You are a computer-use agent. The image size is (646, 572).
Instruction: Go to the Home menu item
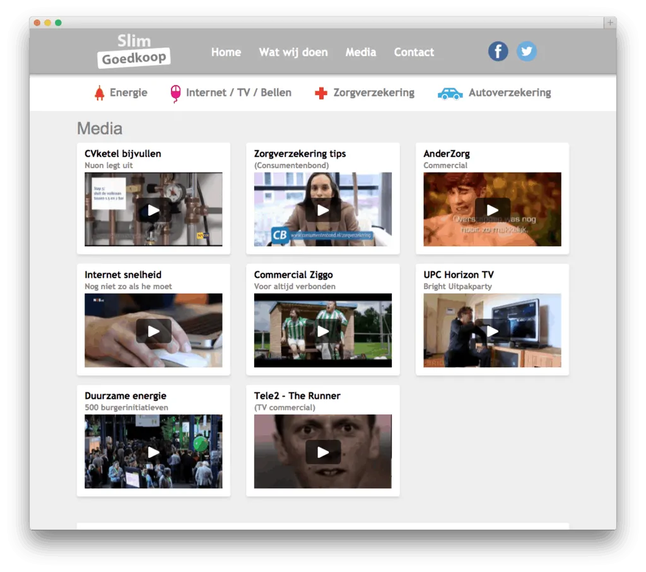pos(226,52)
